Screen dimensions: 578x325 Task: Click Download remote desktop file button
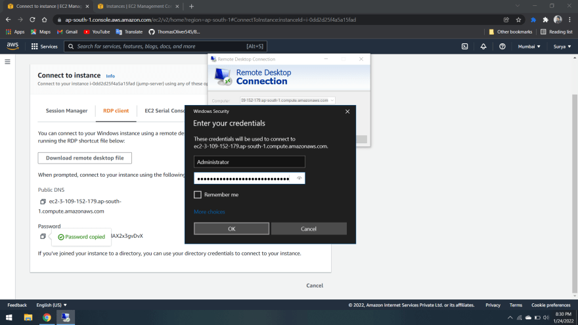(x=85, y=158)
